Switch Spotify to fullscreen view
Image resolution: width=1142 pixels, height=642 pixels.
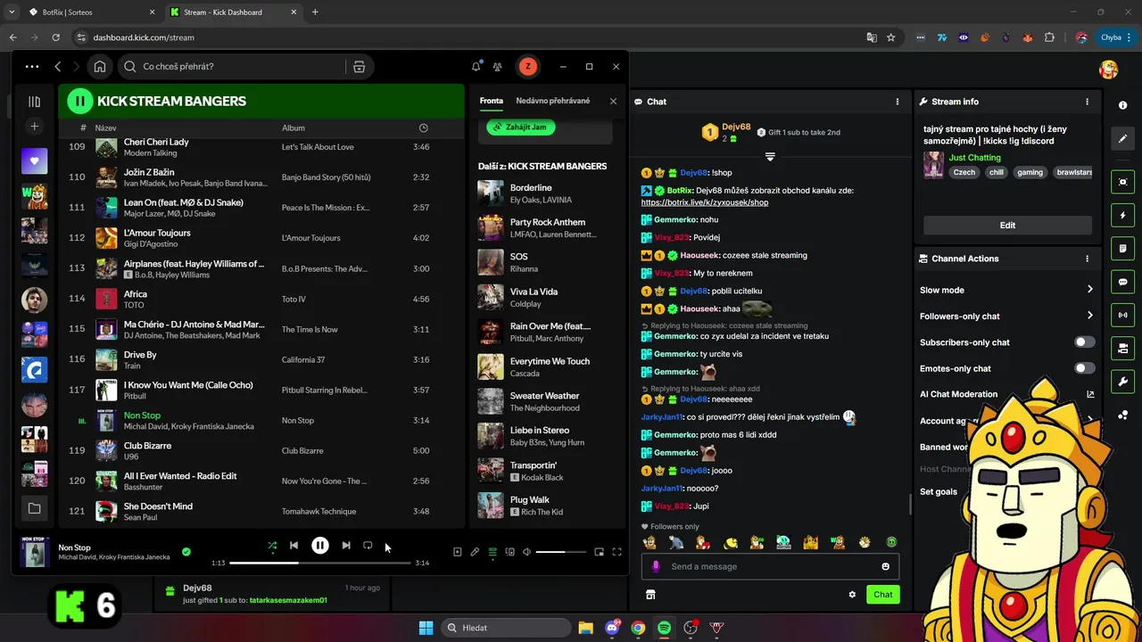(x=617, y=552)
